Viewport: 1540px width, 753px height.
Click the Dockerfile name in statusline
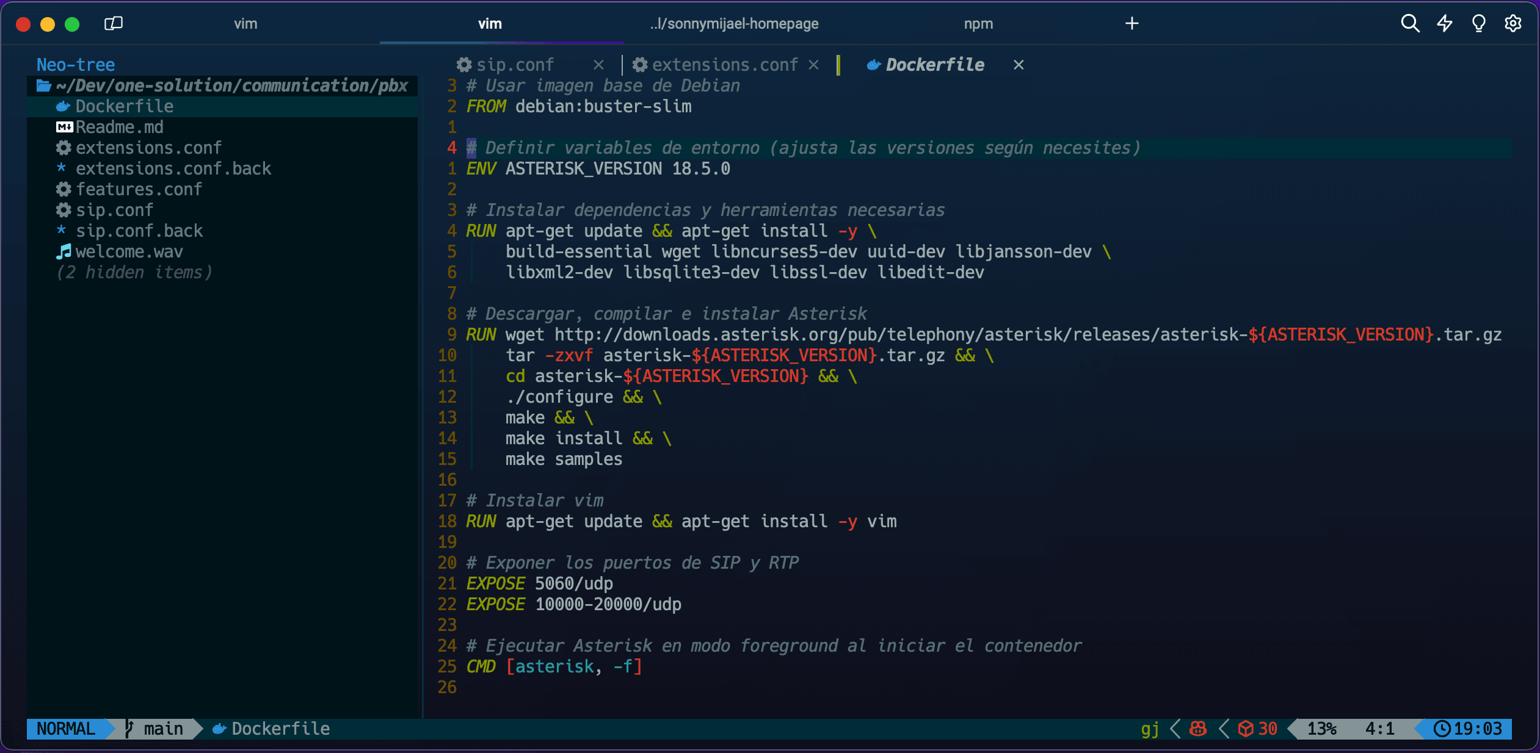(x=281, y=729)
